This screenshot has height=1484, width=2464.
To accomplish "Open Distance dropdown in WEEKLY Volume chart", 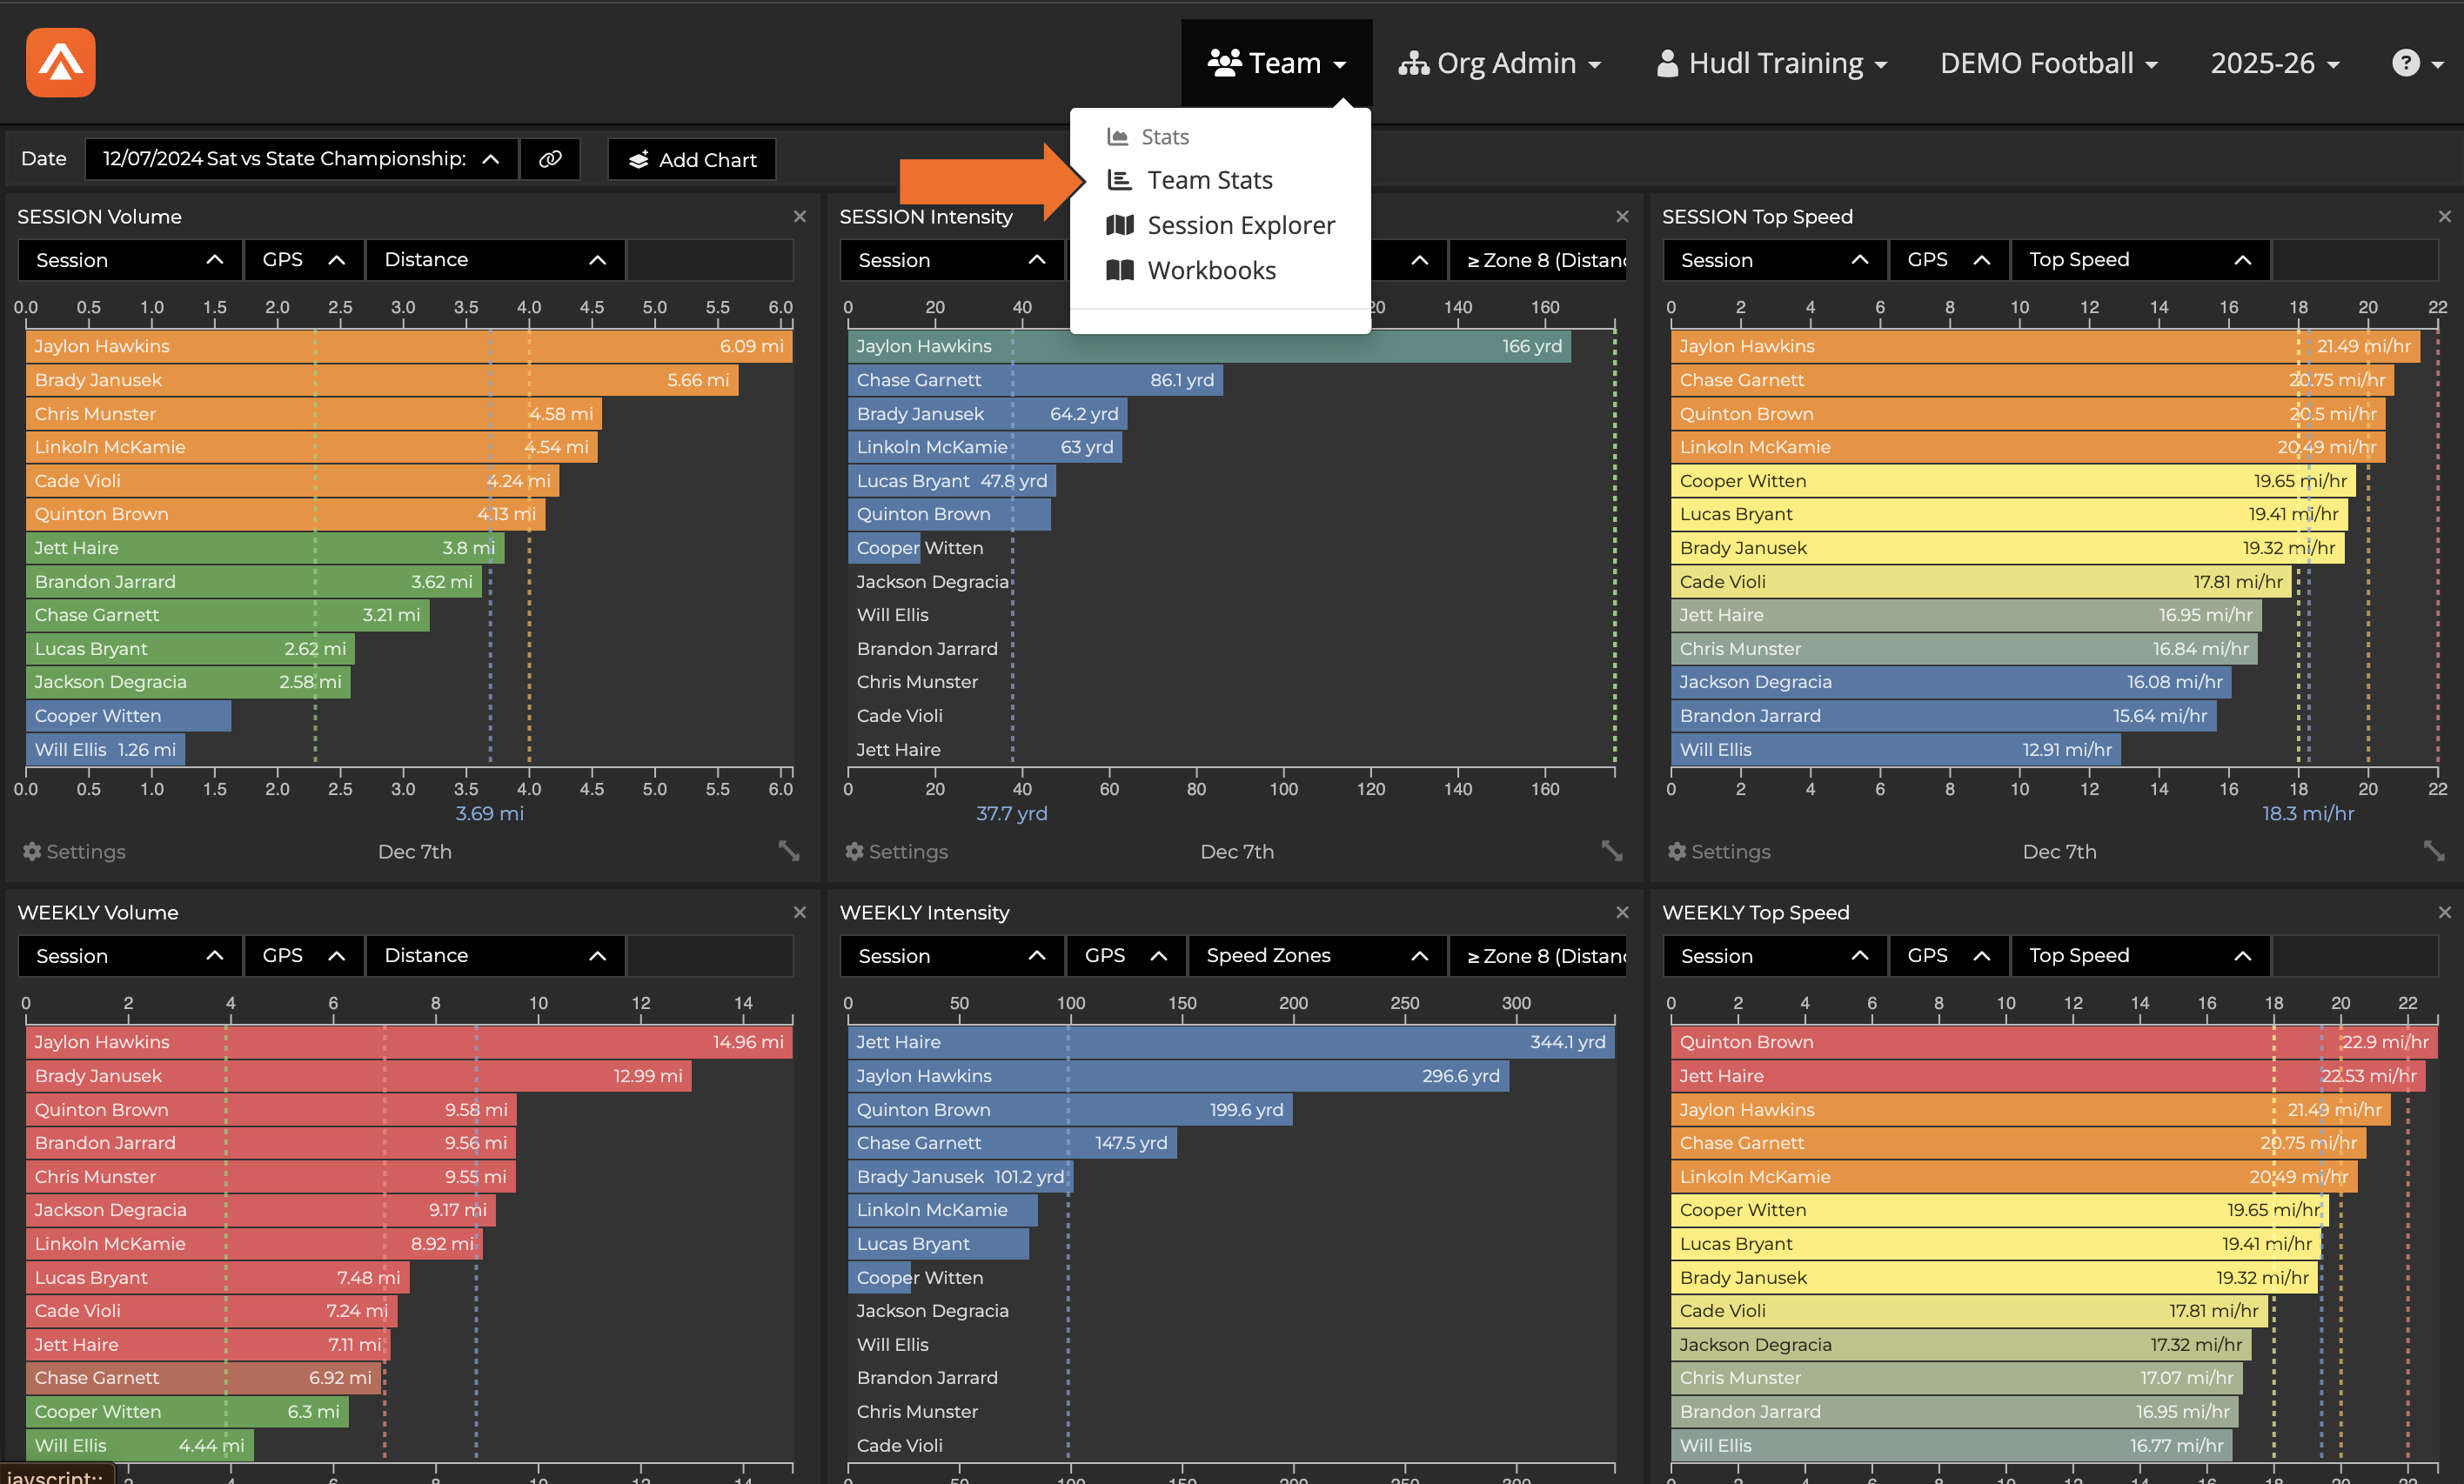I will pos(495,956).
